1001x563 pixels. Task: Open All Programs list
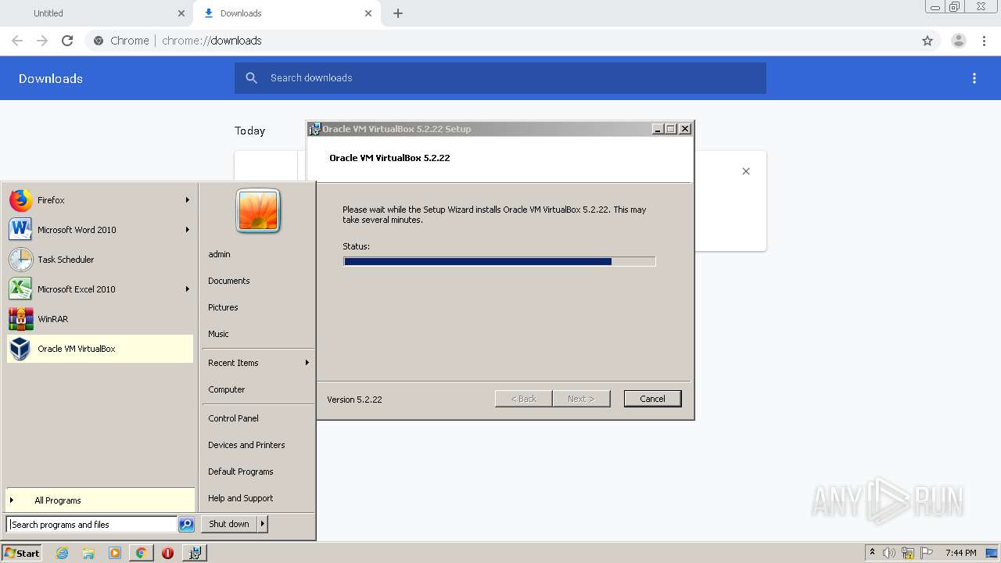(x=99, y=500)
